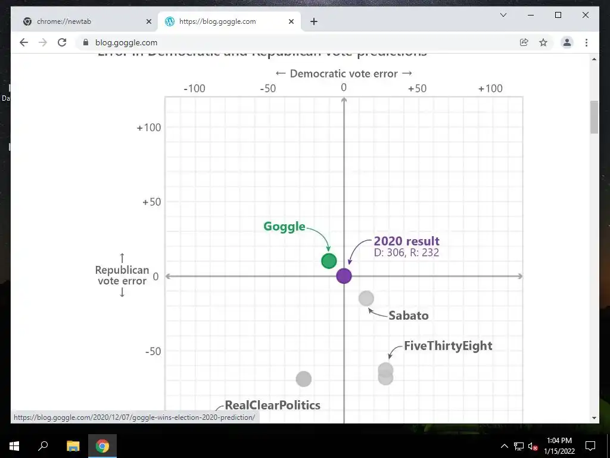Click the forward navigation arrow

pos(43,42)
